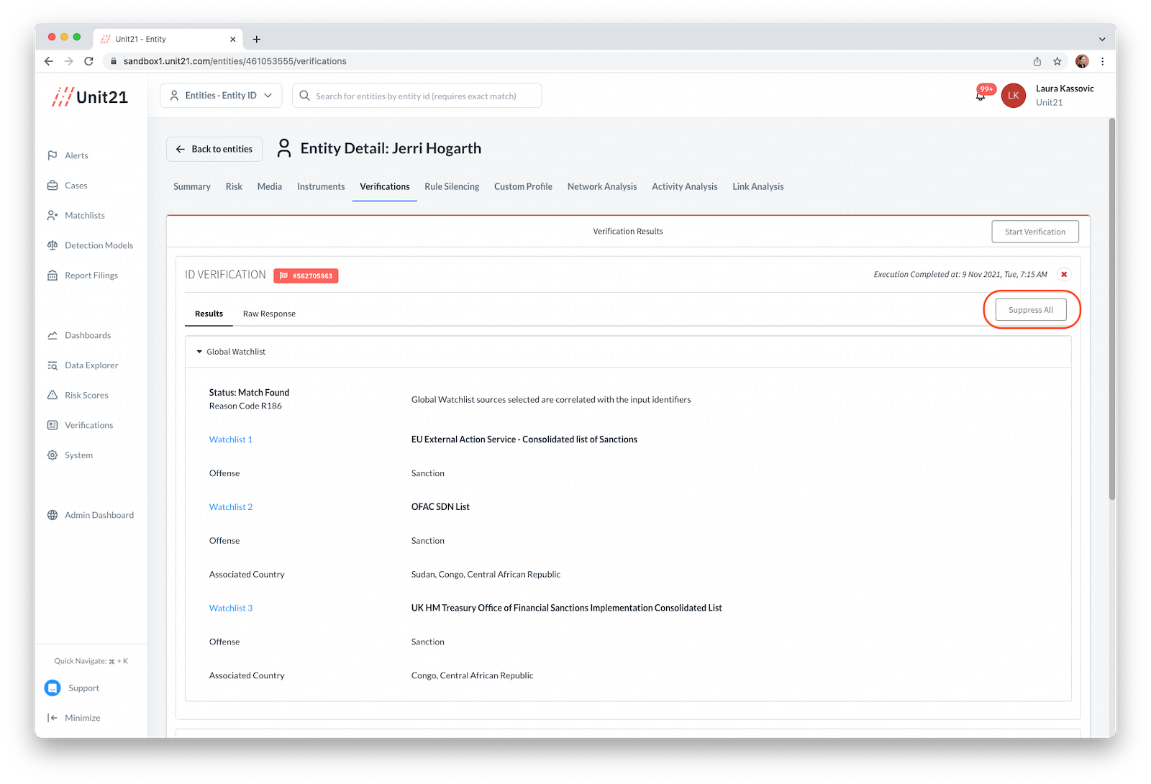Open the browser tab list chevron
The width and height of the screenshot is (1151, 784).
[1102, 40]
